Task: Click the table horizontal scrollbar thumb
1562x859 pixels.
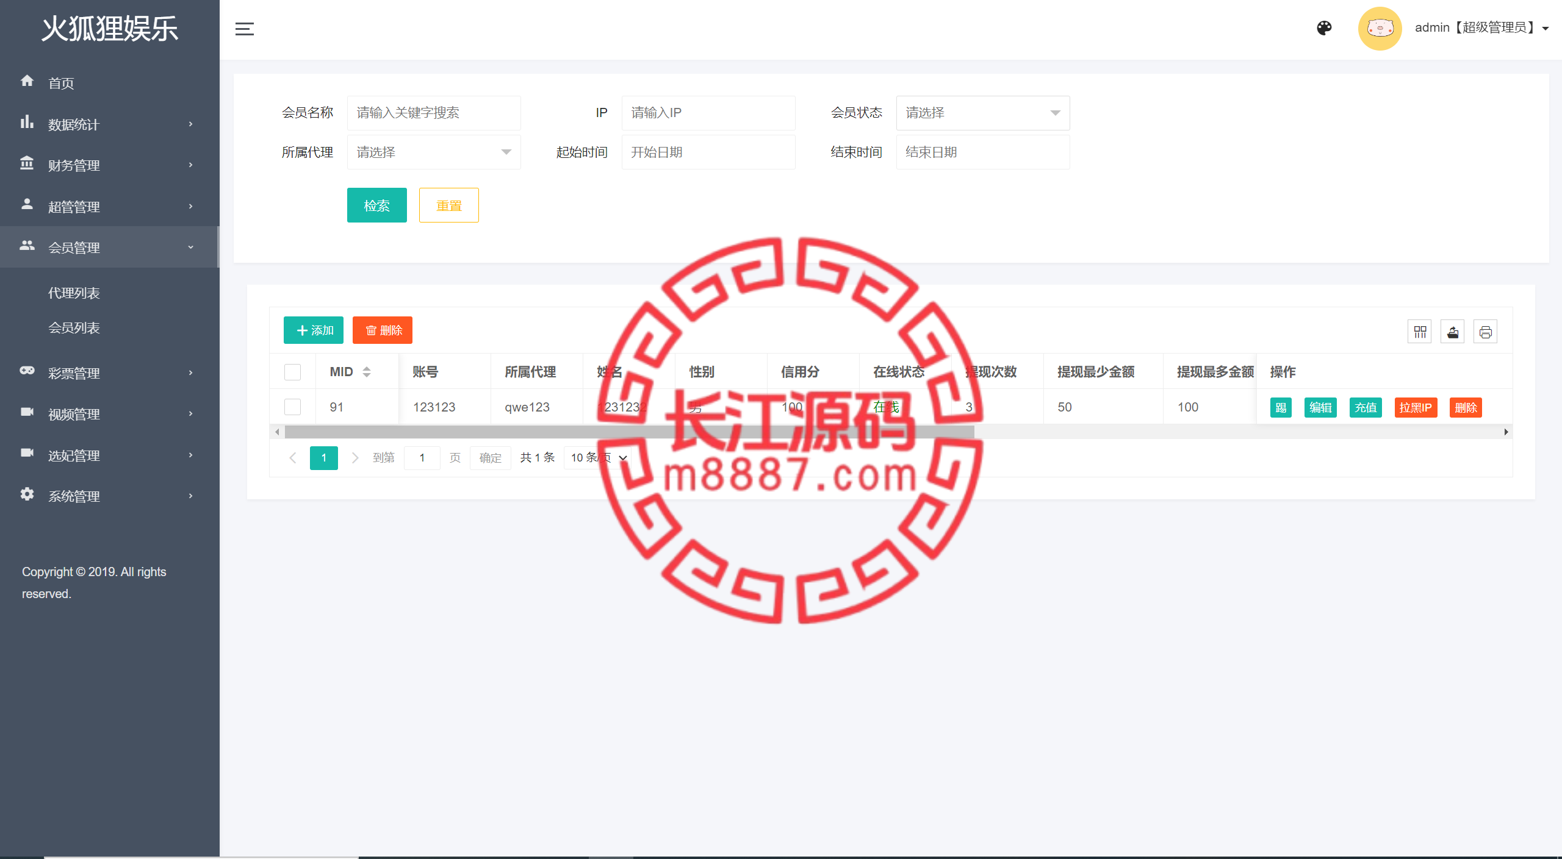Action: 630,432
